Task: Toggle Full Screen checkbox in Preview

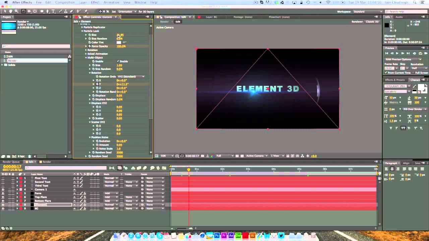Action: click(413, 73)
